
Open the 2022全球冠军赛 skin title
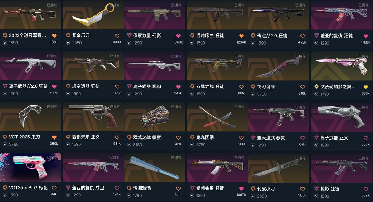[x=27, y=36]
